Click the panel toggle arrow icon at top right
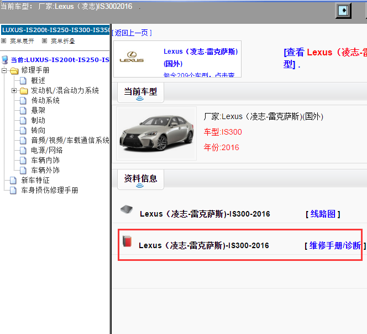 point(343,11)
